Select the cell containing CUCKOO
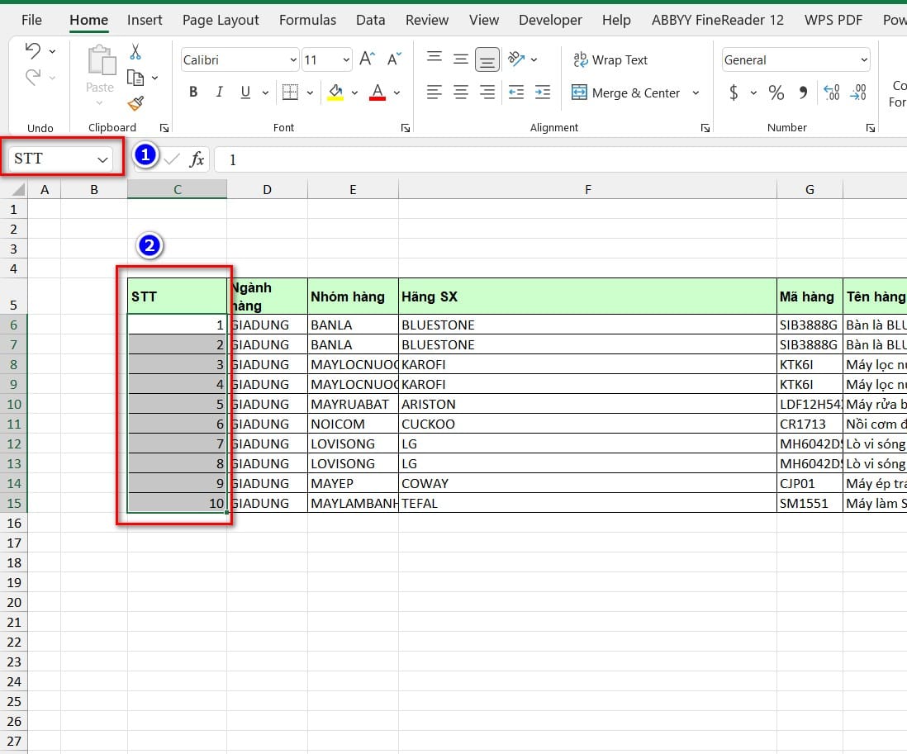The height and width of the screenshot is (754, 907). pyautogui.click(x=587, y=424)
